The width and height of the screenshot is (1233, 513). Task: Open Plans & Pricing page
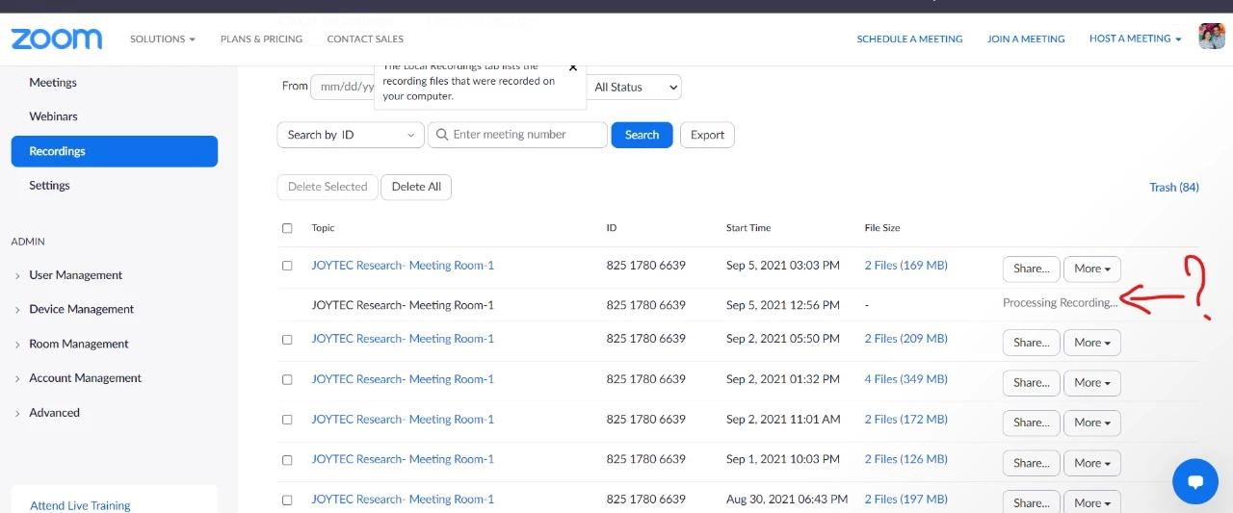click(x=261, y=39)
